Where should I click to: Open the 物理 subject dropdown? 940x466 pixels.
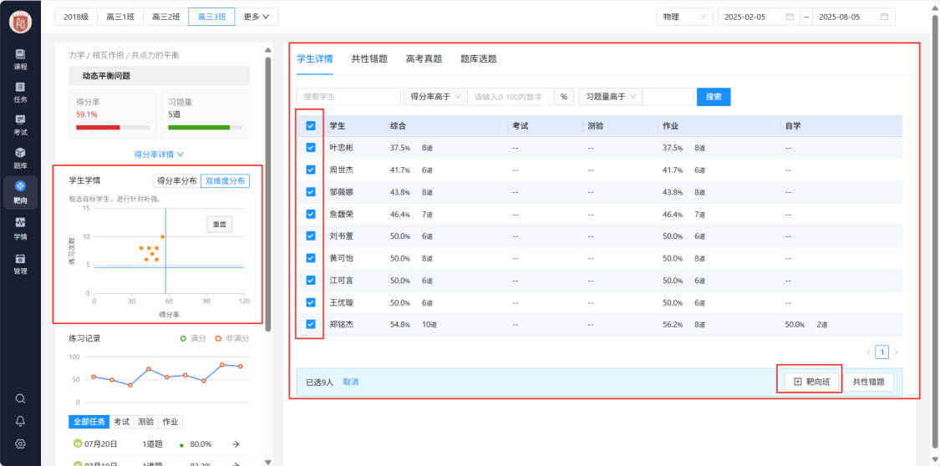click(684, 17)
